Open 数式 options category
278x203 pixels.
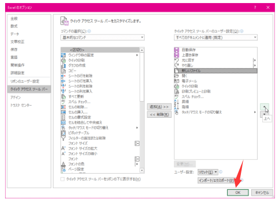[14, 26]
